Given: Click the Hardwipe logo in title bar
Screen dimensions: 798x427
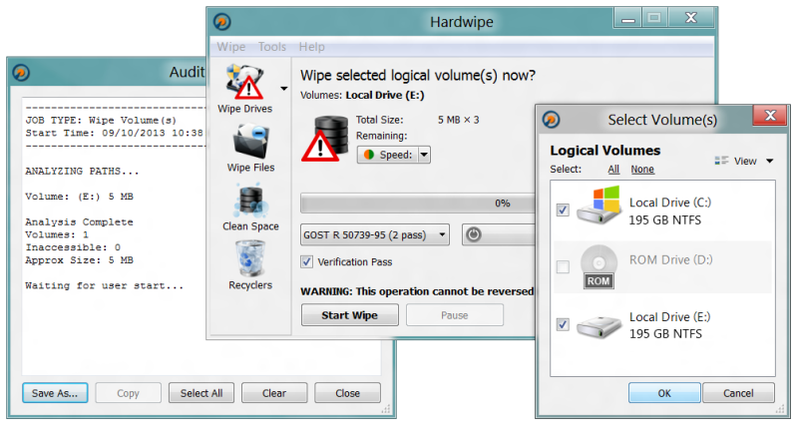Looking at the screenshot, I should click(221, 22).
